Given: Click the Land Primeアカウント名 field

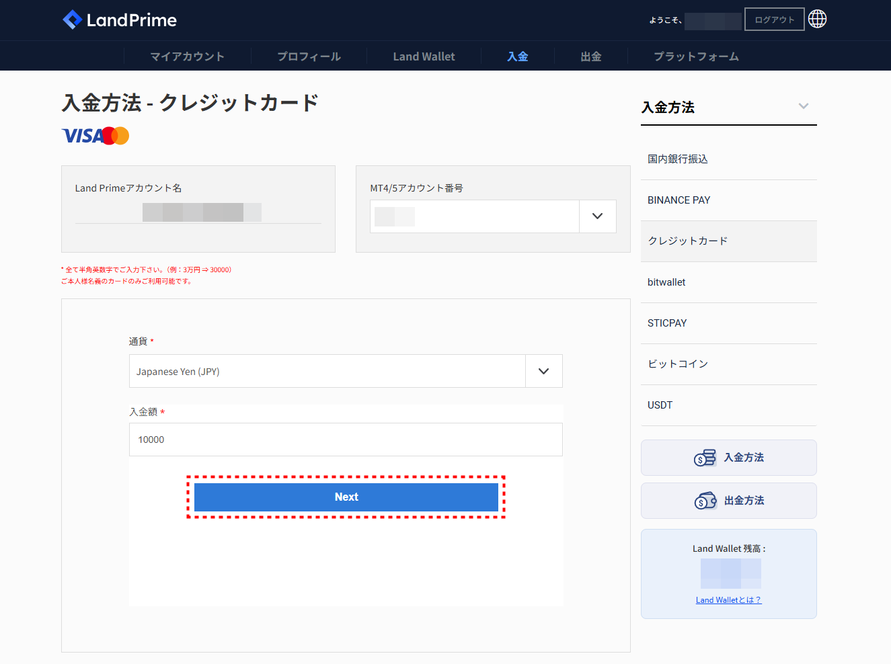Looking at the screenshot, I should (198, 213).
